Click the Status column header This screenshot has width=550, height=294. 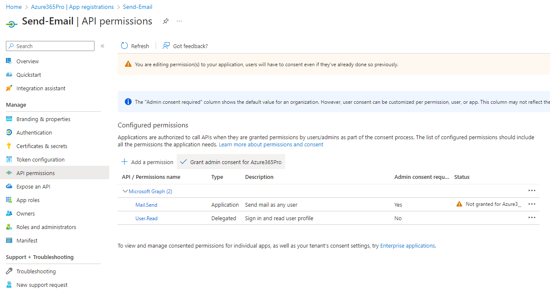pos(462,177)
